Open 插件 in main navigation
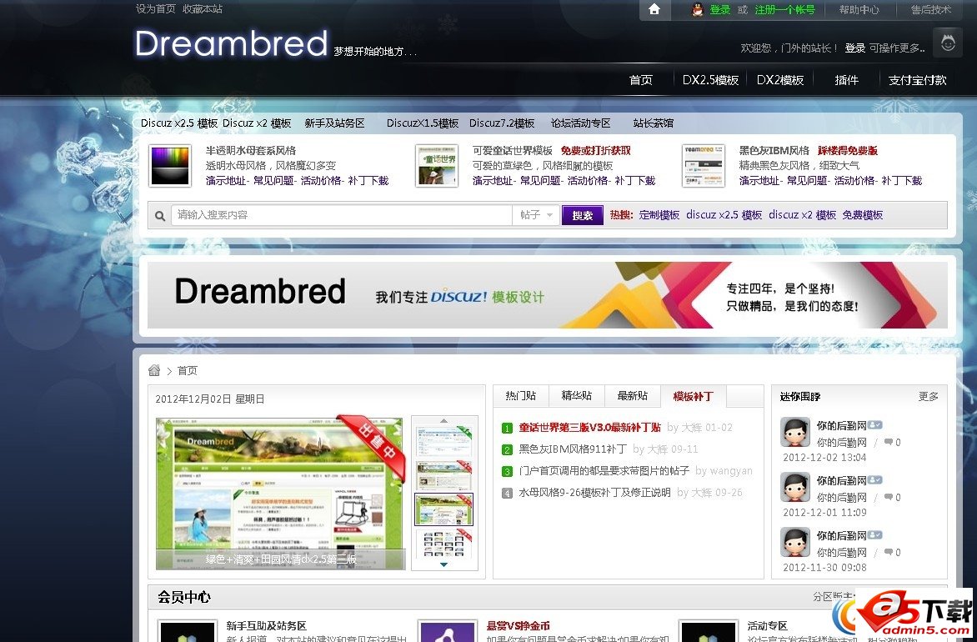This screenshot has height=642, width=977. 847,80
